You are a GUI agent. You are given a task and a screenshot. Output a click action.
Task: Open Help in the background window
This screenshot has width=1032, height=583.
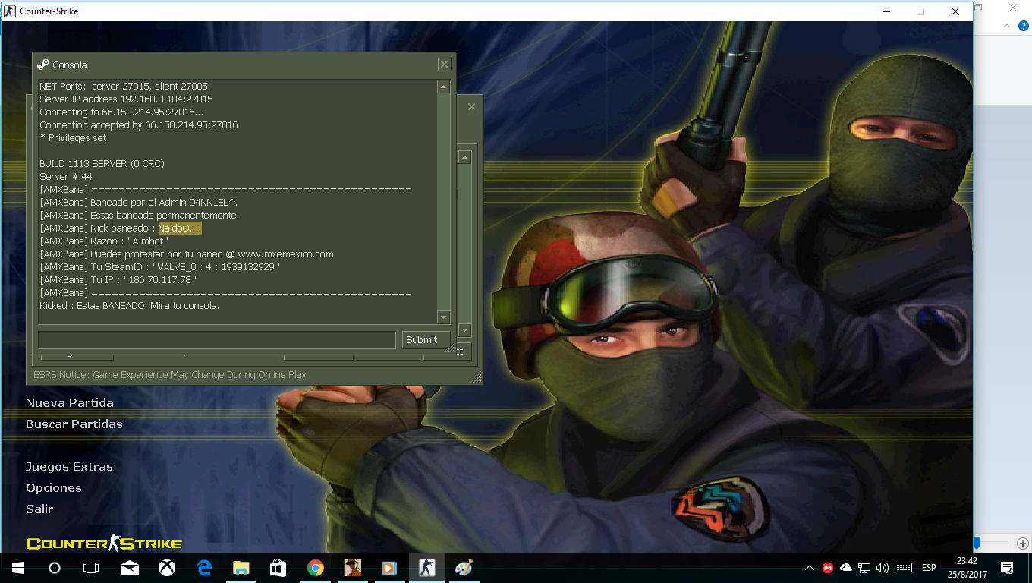1023,26
